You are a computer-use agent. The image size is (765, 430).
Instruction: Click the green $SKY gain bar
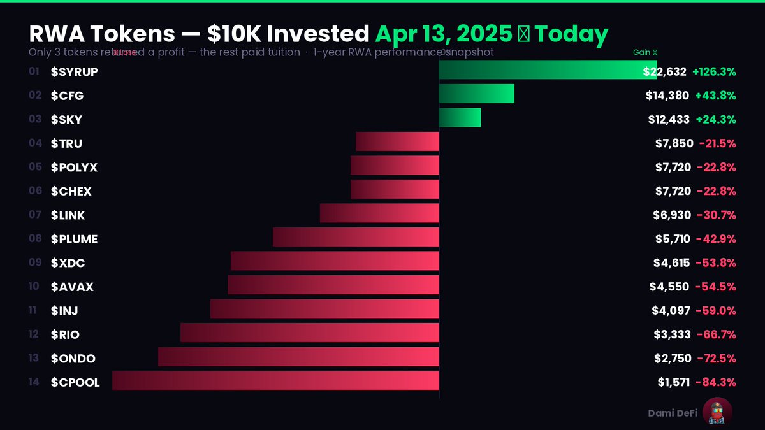(x=460, y=120)
